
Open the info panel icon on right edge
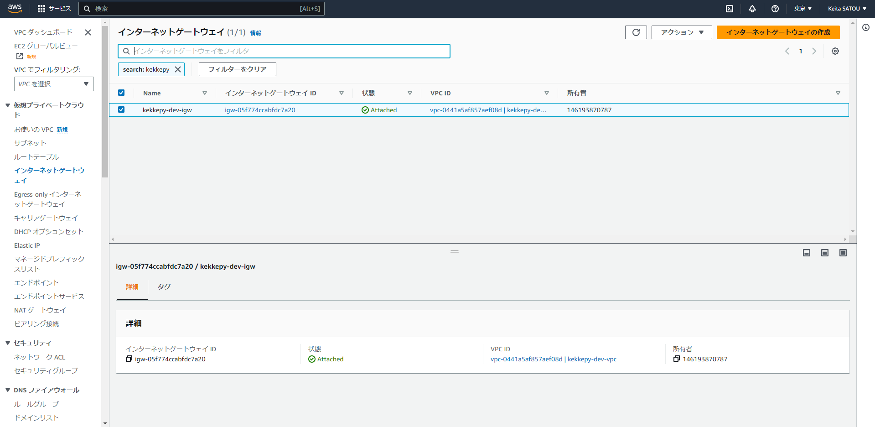pyautogui.click(x=866, y=27)
